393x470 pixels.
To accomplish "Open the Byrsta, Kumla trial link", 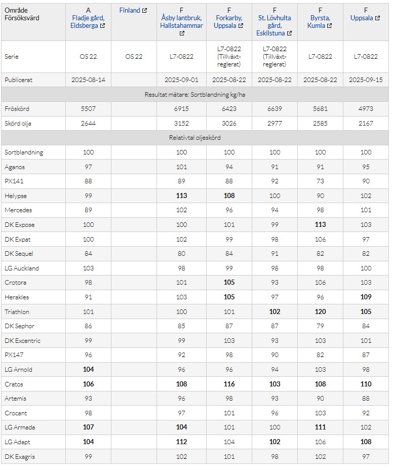I will (x=318, y=22).
